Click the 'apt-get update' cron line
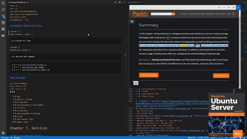The width and height of the screenshot is (247, 139). coord(28,67)
